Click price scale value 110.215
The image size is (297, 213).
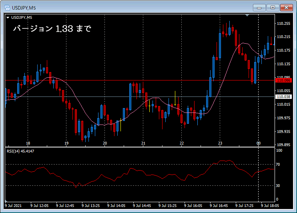coord(283,37)
